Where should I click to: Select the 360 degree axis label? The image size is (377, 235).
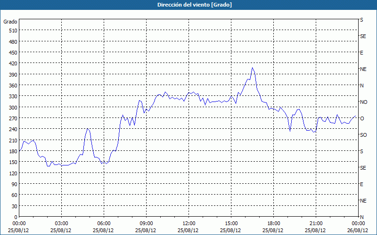(13, 86)
